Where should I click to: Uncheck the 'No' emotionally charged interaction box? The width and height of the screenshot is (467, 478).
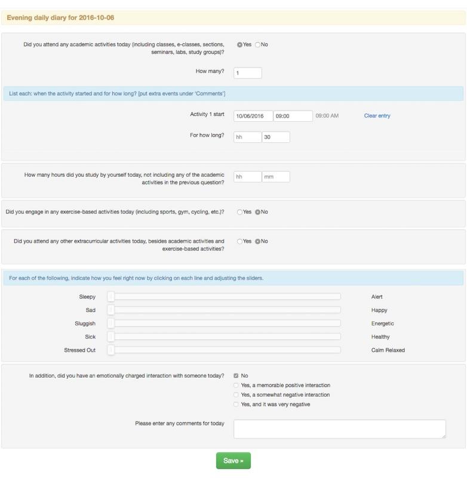(236, 376)
